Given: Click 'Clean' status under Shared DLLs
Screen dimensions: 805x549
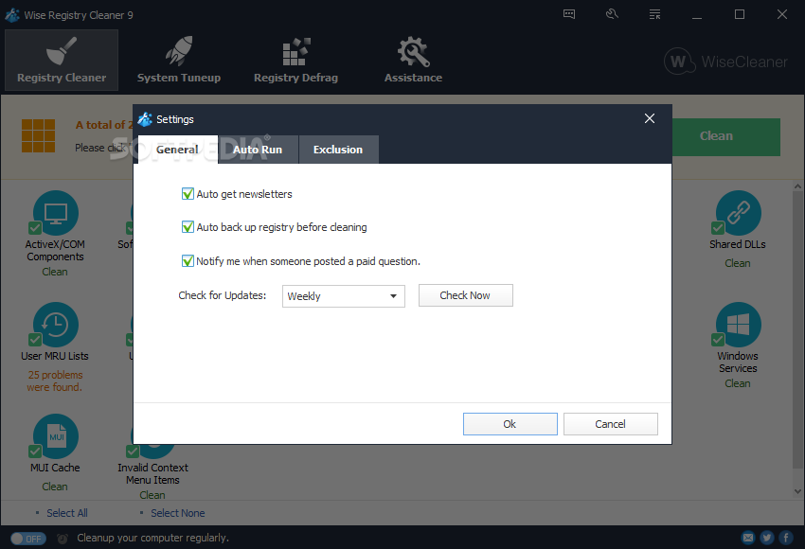Looking at the screenshot, I should click(x=738, y=263).
